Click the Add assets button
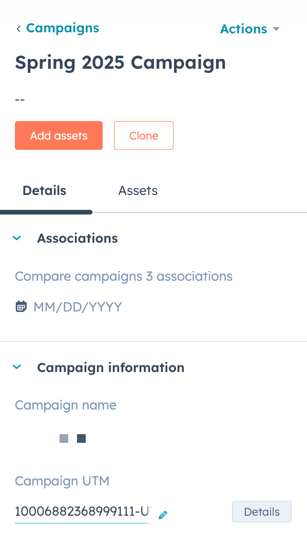 click(59, 135)
